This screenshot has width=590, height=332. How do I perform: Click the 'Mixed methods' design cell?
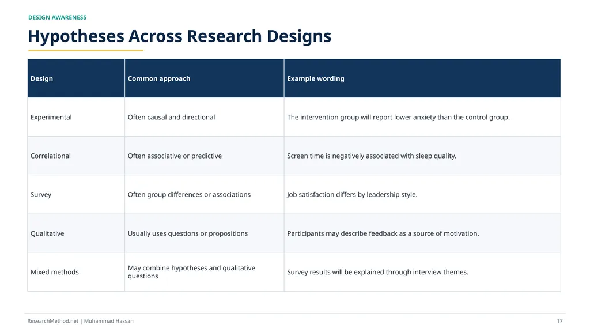click(x=76, y=272)
